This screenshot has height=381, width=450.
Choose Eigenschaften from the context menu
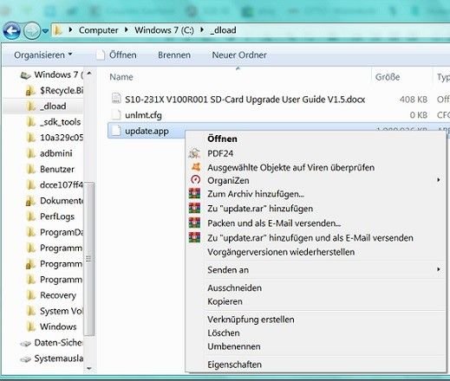[x=234, y=365]
